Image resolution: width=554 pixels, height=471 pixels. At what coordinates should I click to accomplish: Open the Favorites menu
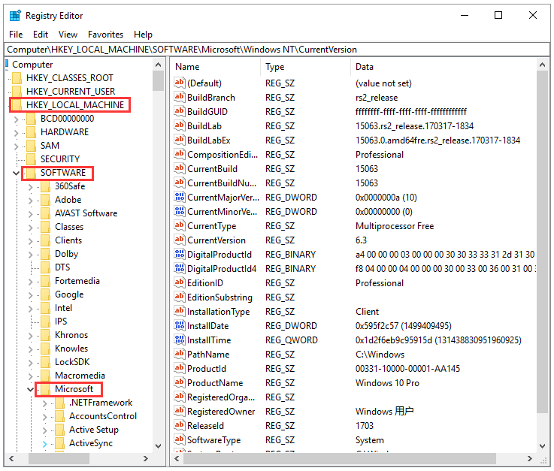click(x=105, y=35)
